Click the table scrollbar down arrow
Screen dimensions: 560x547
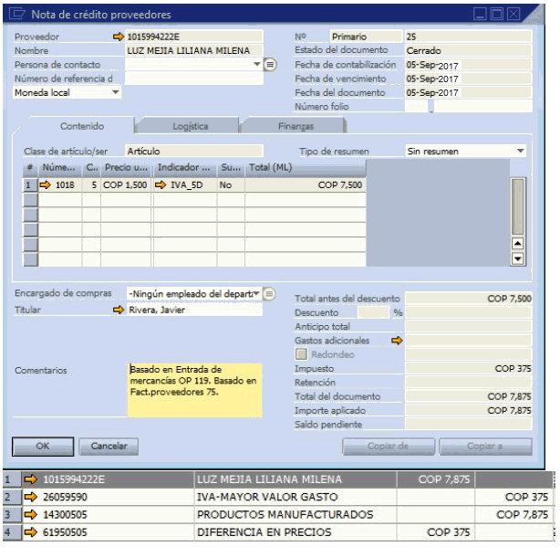coord(518,259)
